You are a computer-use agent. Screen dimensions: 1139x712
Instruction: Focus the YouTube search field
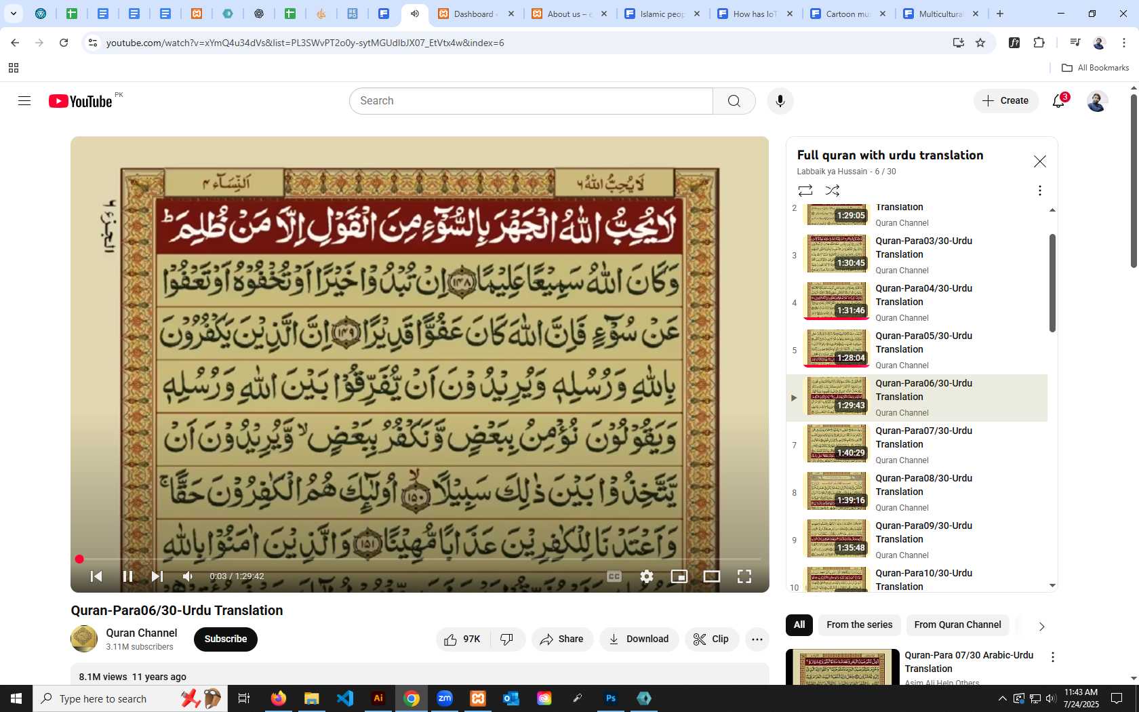531,101
